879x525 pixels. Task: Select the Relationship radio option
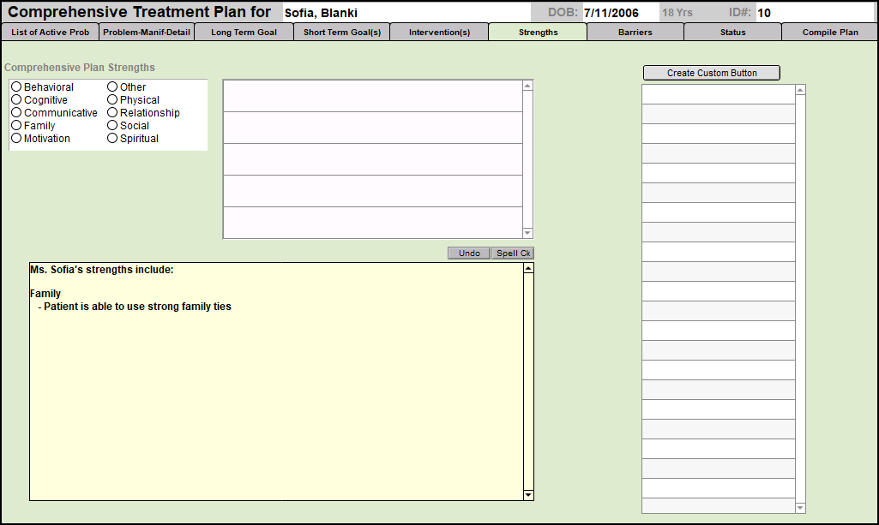[x=112, y=113]
